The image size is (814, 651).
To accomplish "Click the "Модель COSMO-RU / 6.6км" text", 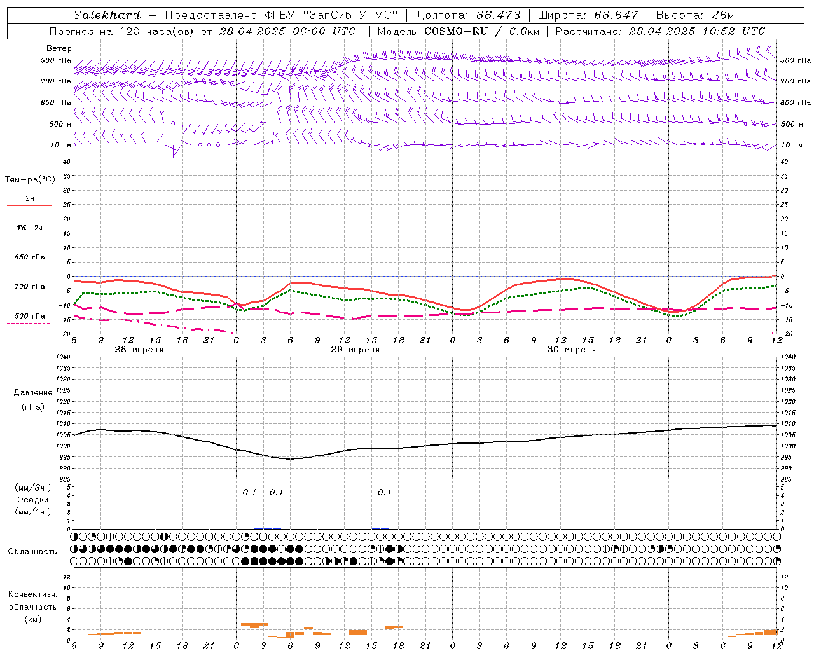I will click(x=458, y=31).
